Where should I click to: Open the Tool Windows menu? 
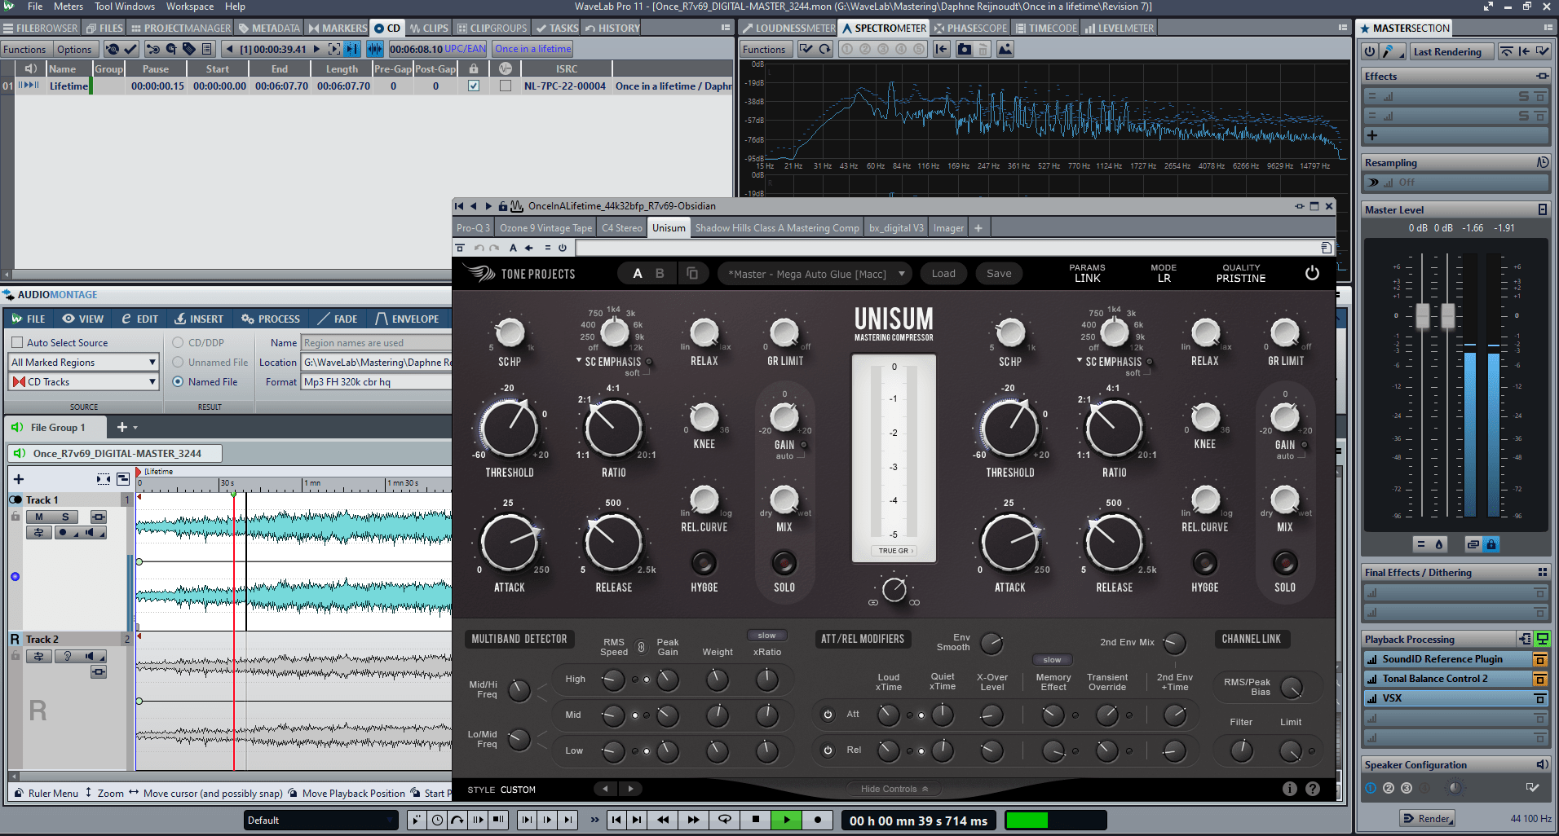tap(124, 7)
